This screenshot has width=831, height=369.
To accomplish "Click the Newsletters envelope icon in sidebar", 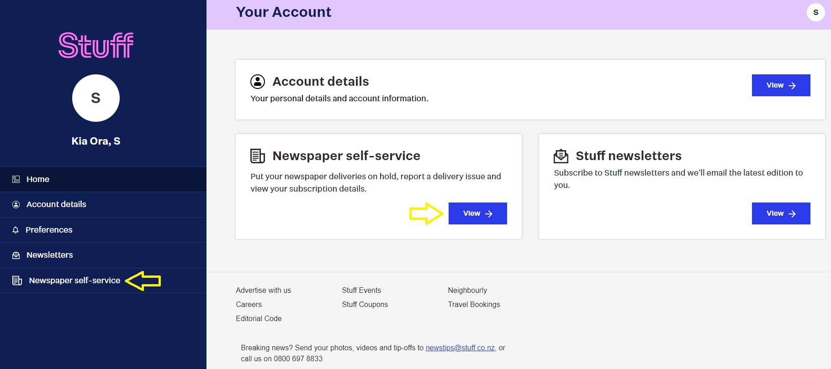I will (16, 255).
